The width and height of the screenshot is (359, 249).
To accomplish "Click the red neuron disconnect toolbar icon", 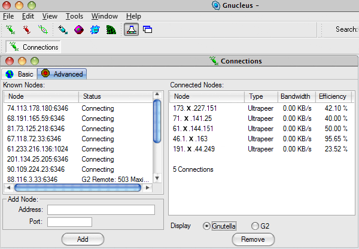I will 26,29.
